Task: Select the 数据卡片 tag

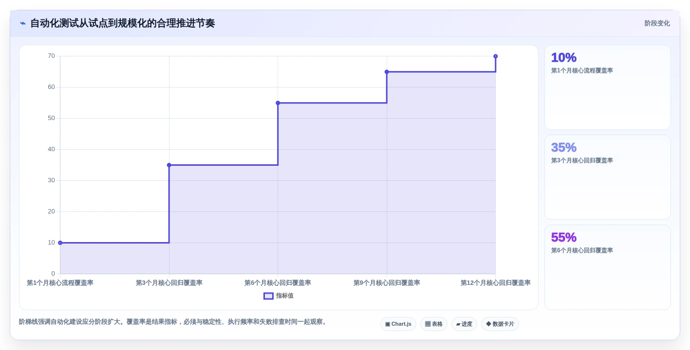Action: coord(500,324)
